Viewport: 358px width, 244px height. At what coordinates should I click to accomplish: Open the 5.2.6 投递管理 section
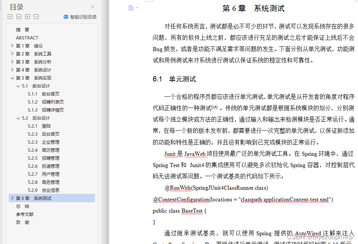[x=44, y=166]
